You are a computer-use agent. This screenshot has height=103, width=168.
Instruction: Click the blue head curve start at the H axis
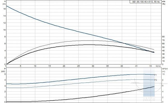pos(6,6)
